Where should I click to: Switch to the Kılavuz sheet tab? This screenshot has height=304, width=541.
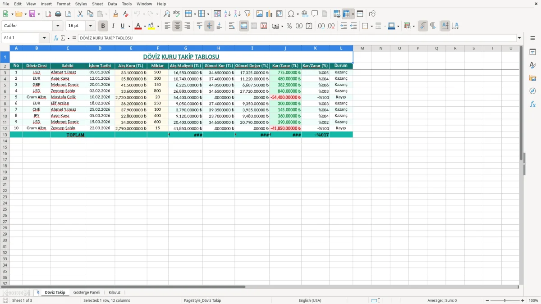pyautogui.click(x=115, y=293)
